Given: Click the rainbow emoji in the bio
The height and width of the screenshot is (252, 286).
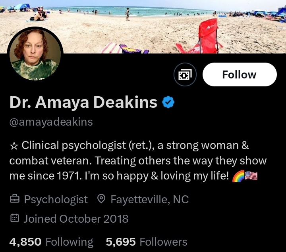Looking at the screenshot, I should (238, 176).
